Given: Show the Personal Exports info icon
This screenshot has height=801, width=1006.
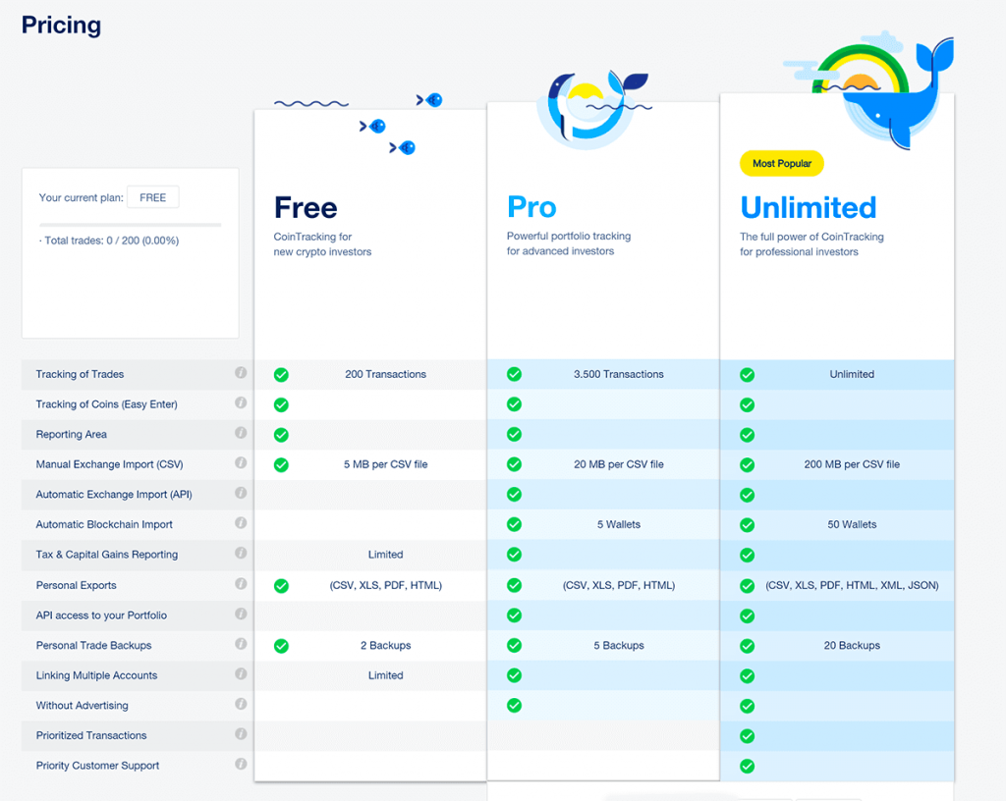Looking at the screenshot, I should tap(241, 584).
